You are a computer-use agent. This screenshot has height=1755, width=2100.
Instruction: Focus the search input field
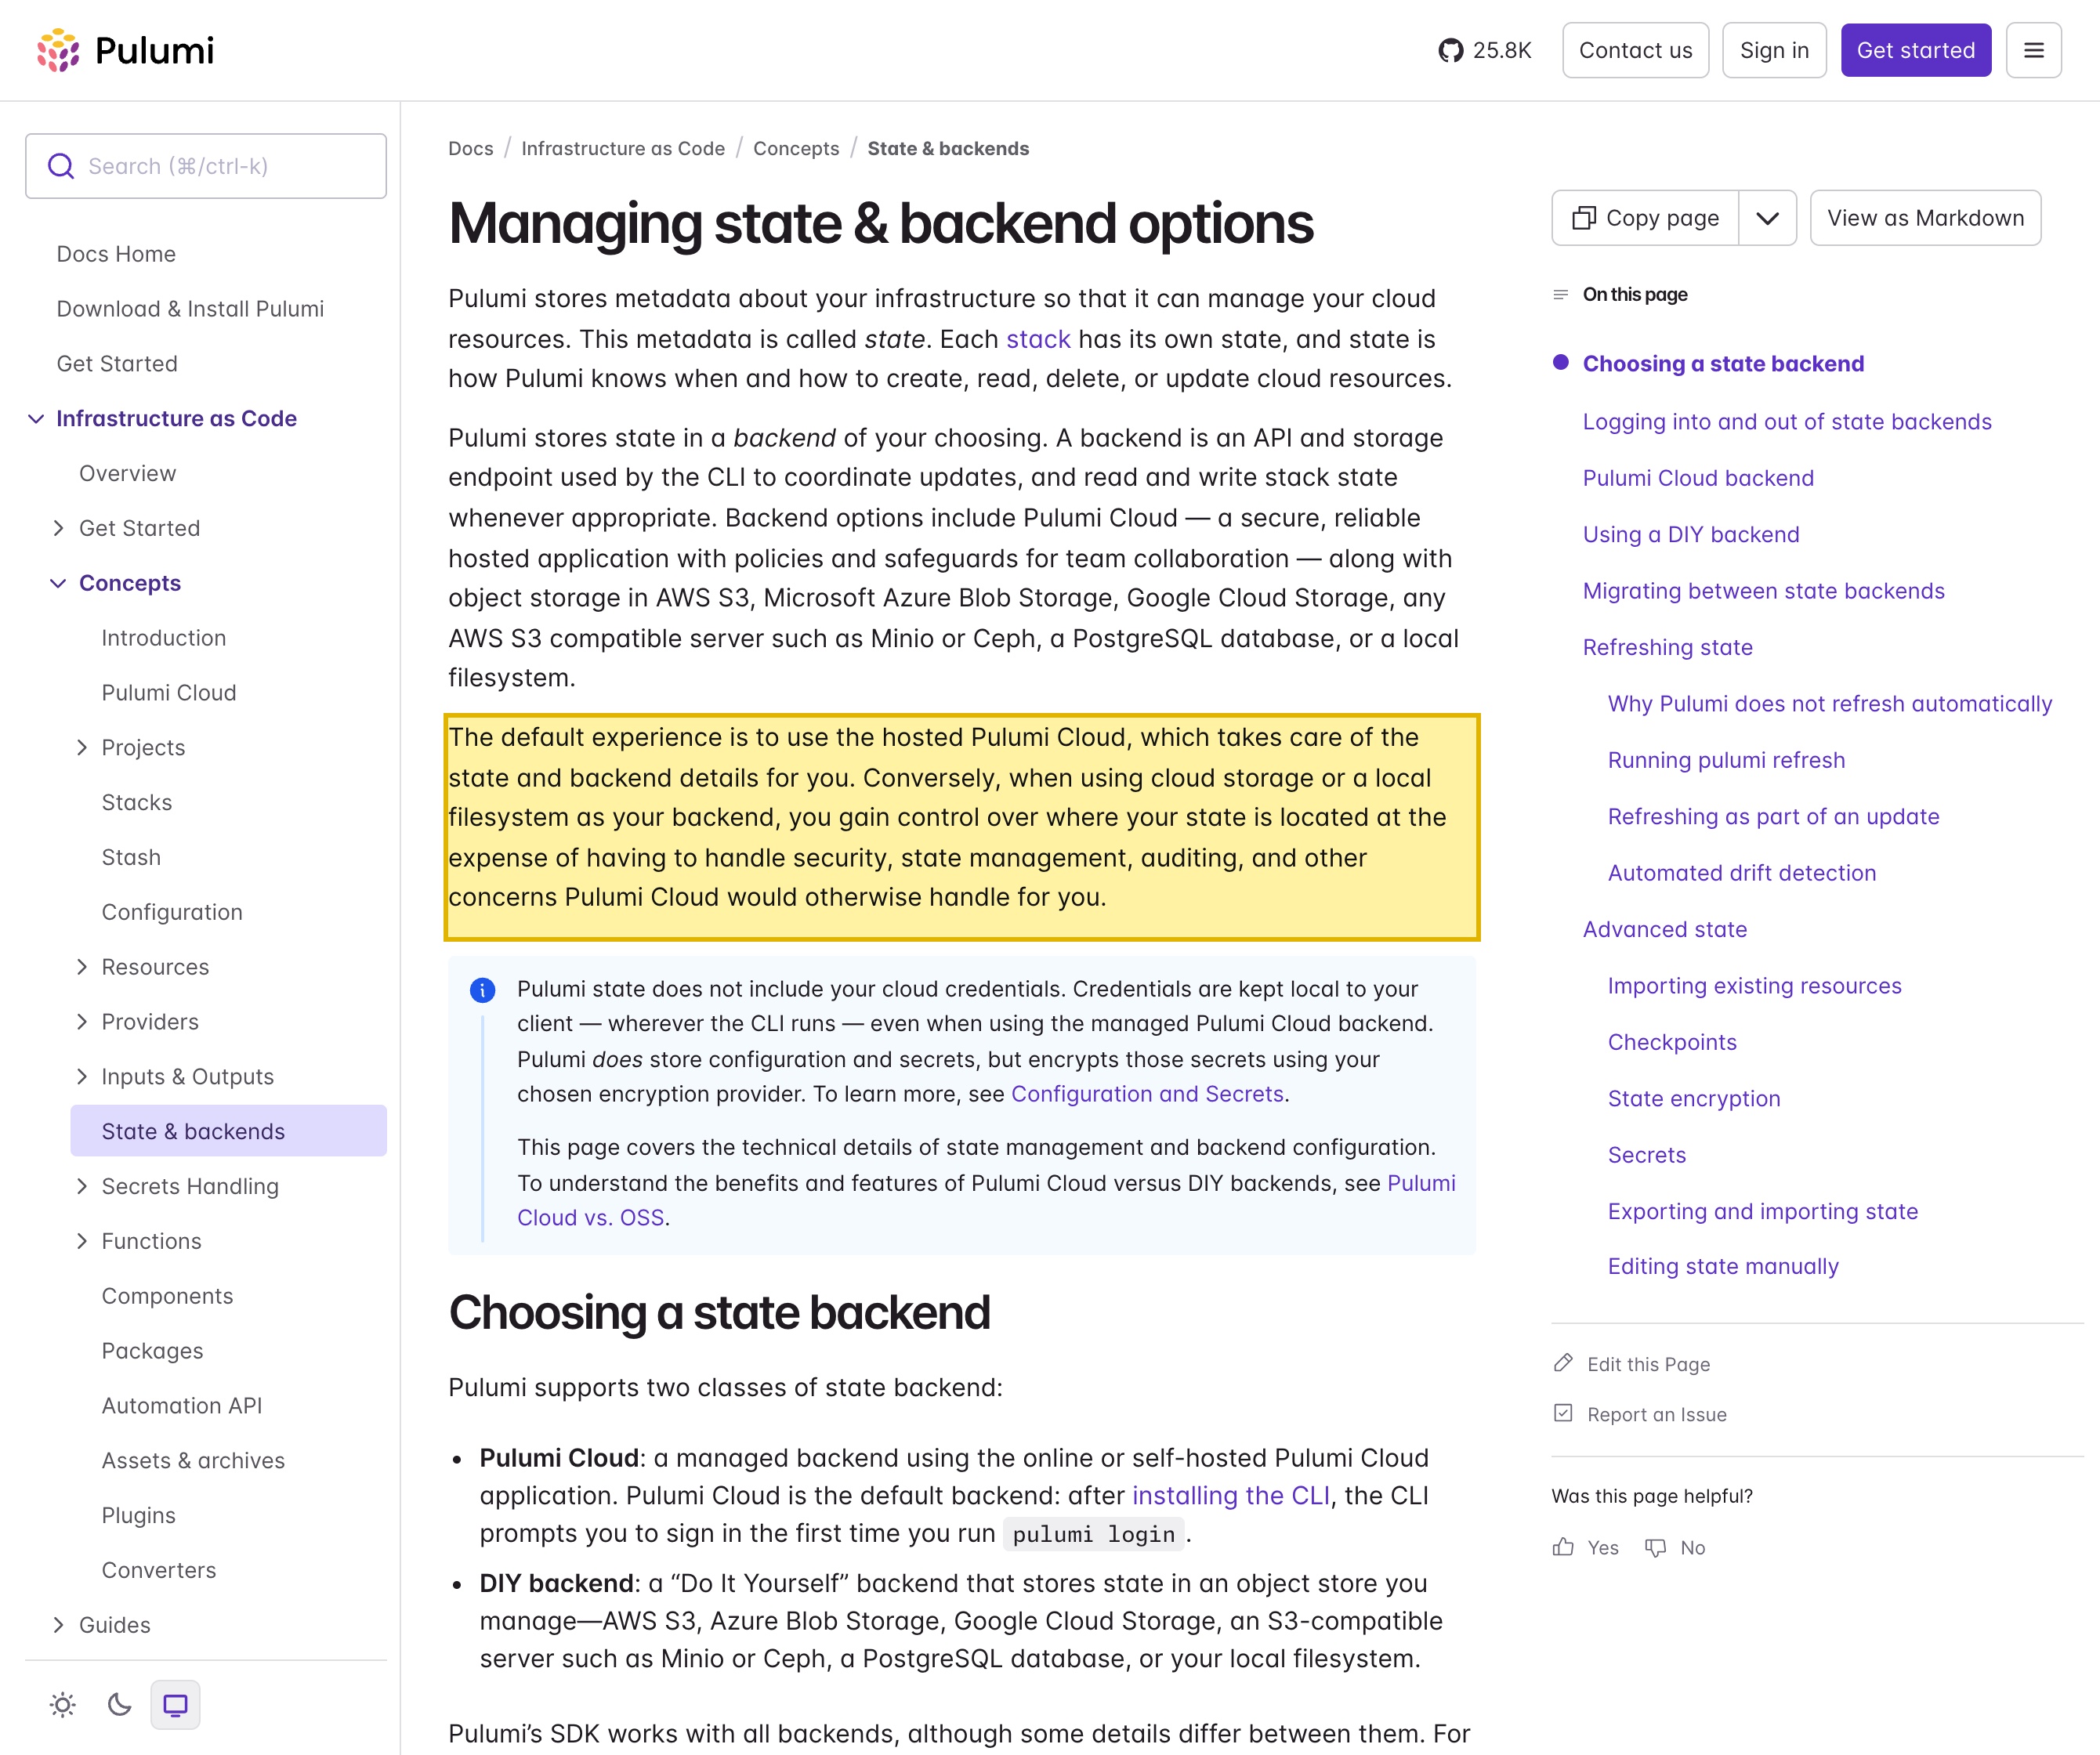pos(206,166)
